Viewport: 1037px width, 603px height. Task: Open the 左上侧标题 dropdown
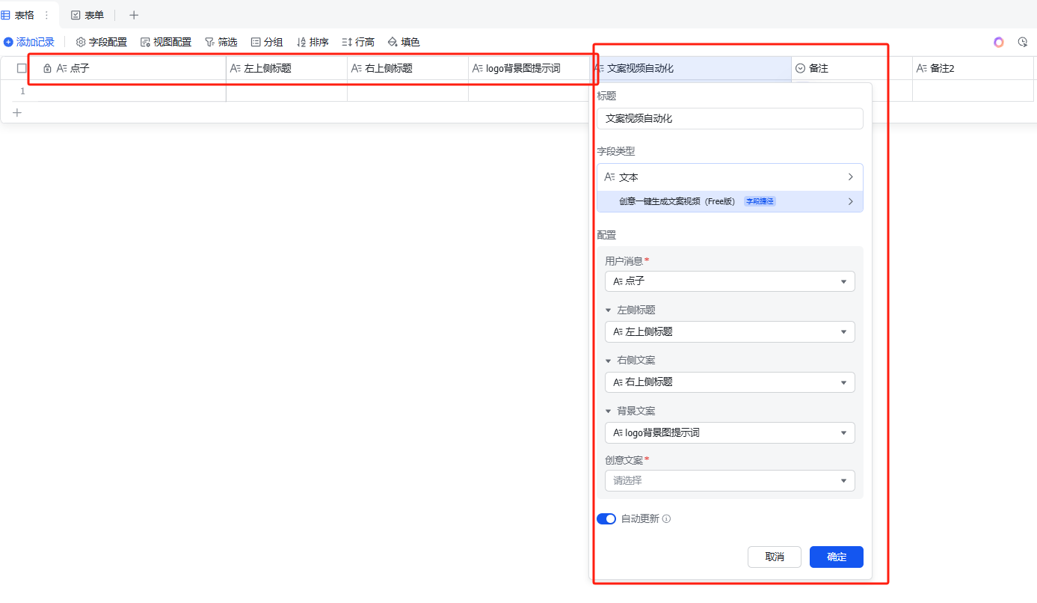pyautogui.click(x=730, y=331)
